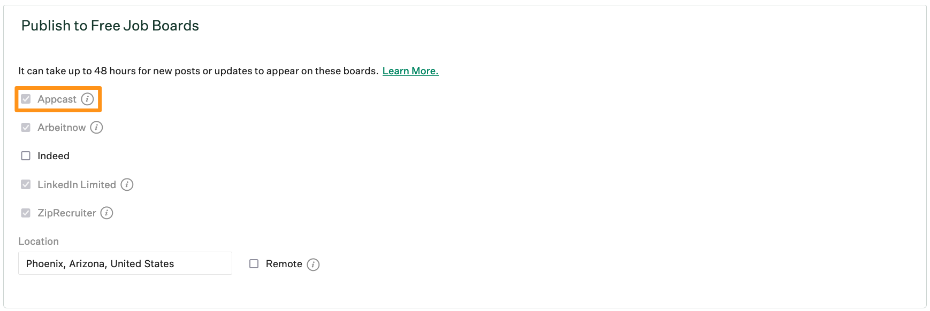
Task: View info tooltip next to Appcast
Action: pos(87,99)
